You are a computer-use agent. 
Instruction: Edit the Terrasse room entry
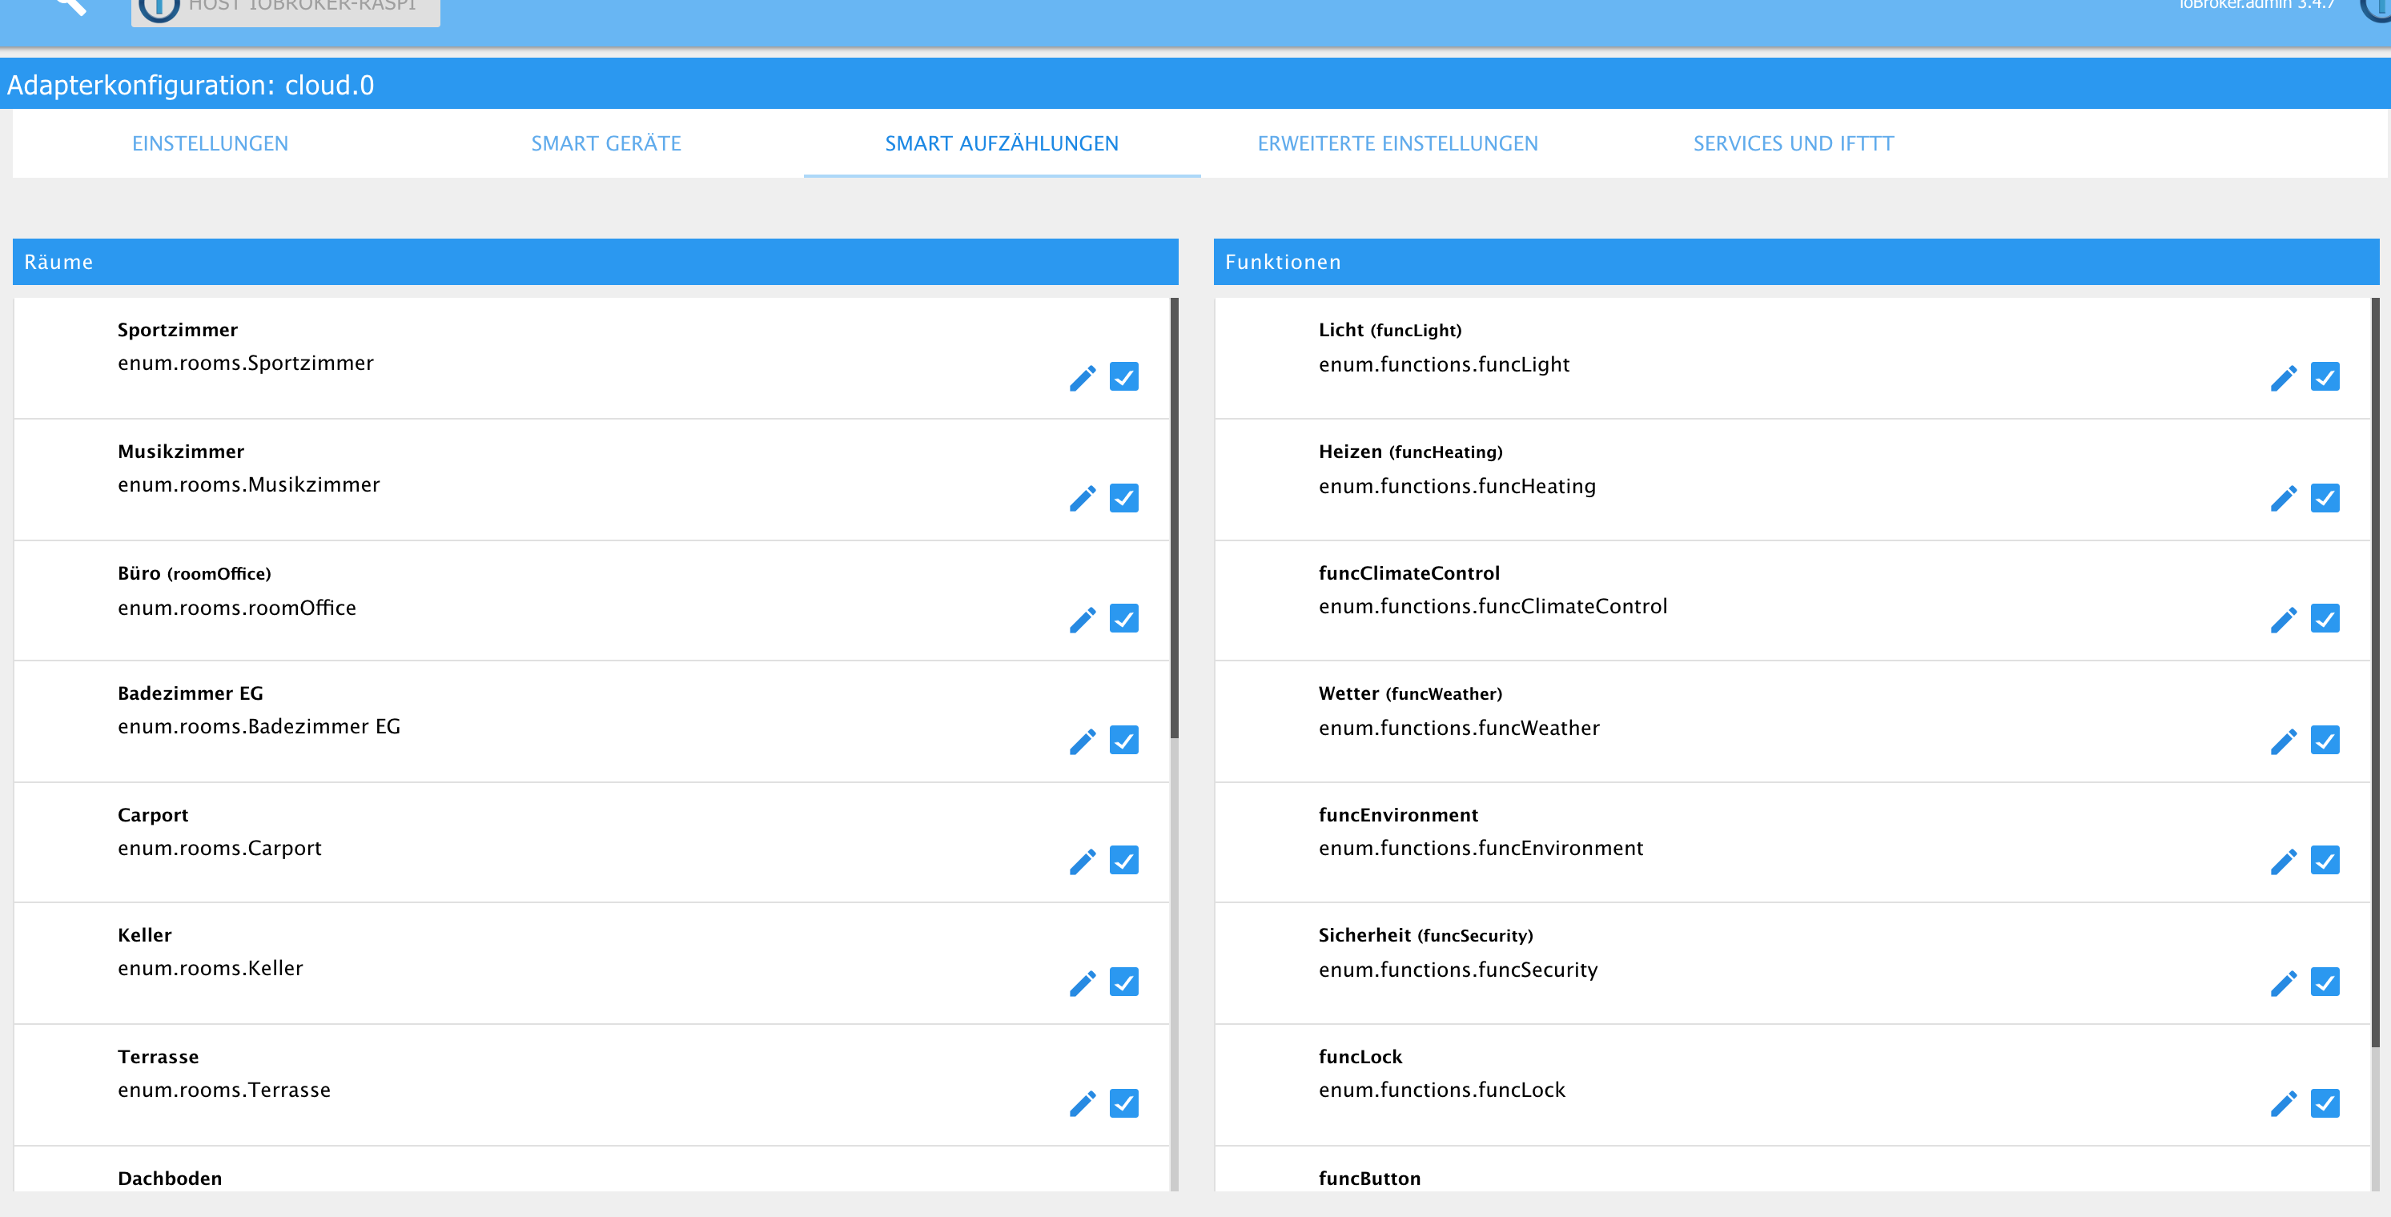coord(1083,1104)
